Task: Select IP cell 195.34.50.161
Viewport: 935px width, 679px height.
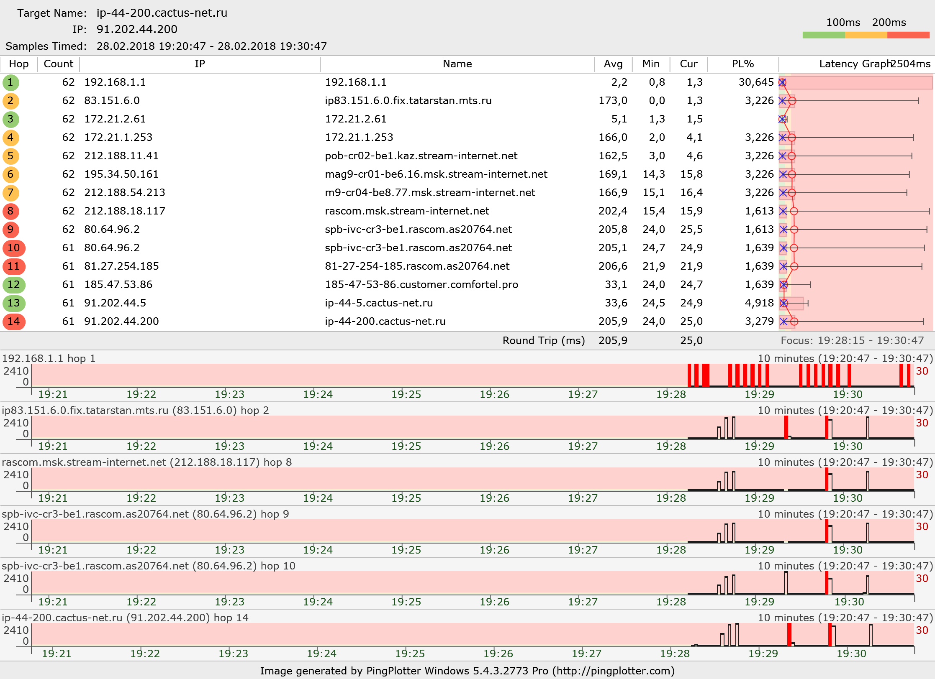Action: (x=121, y=174)
